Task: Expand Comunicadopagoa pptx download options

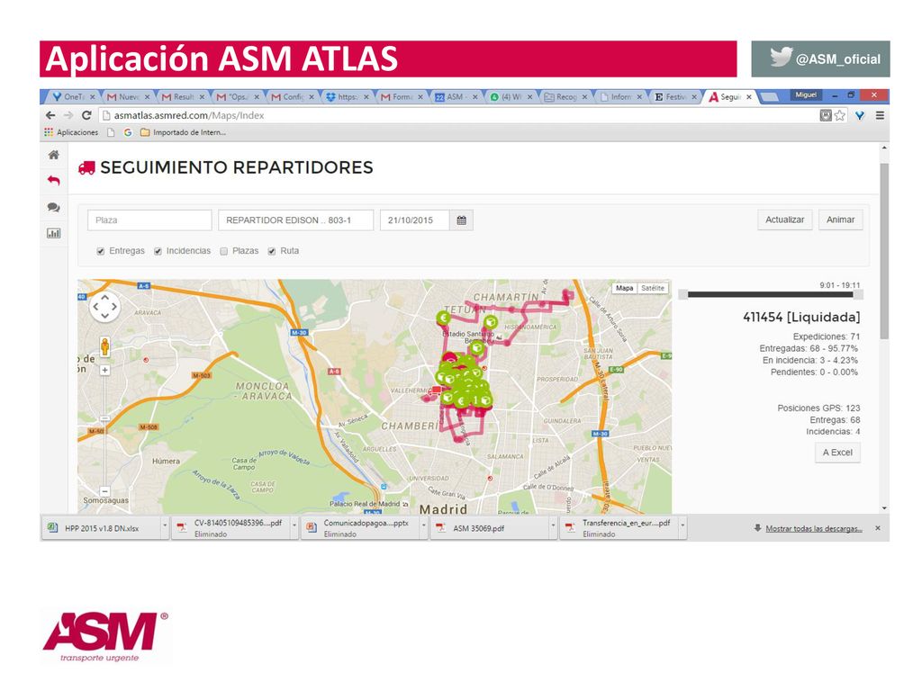Action: pos(423,527)
